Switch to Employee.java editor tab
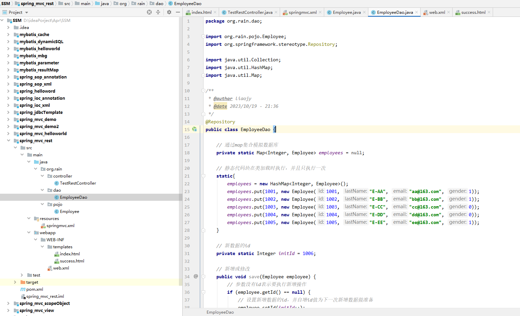 pos(346,12)
